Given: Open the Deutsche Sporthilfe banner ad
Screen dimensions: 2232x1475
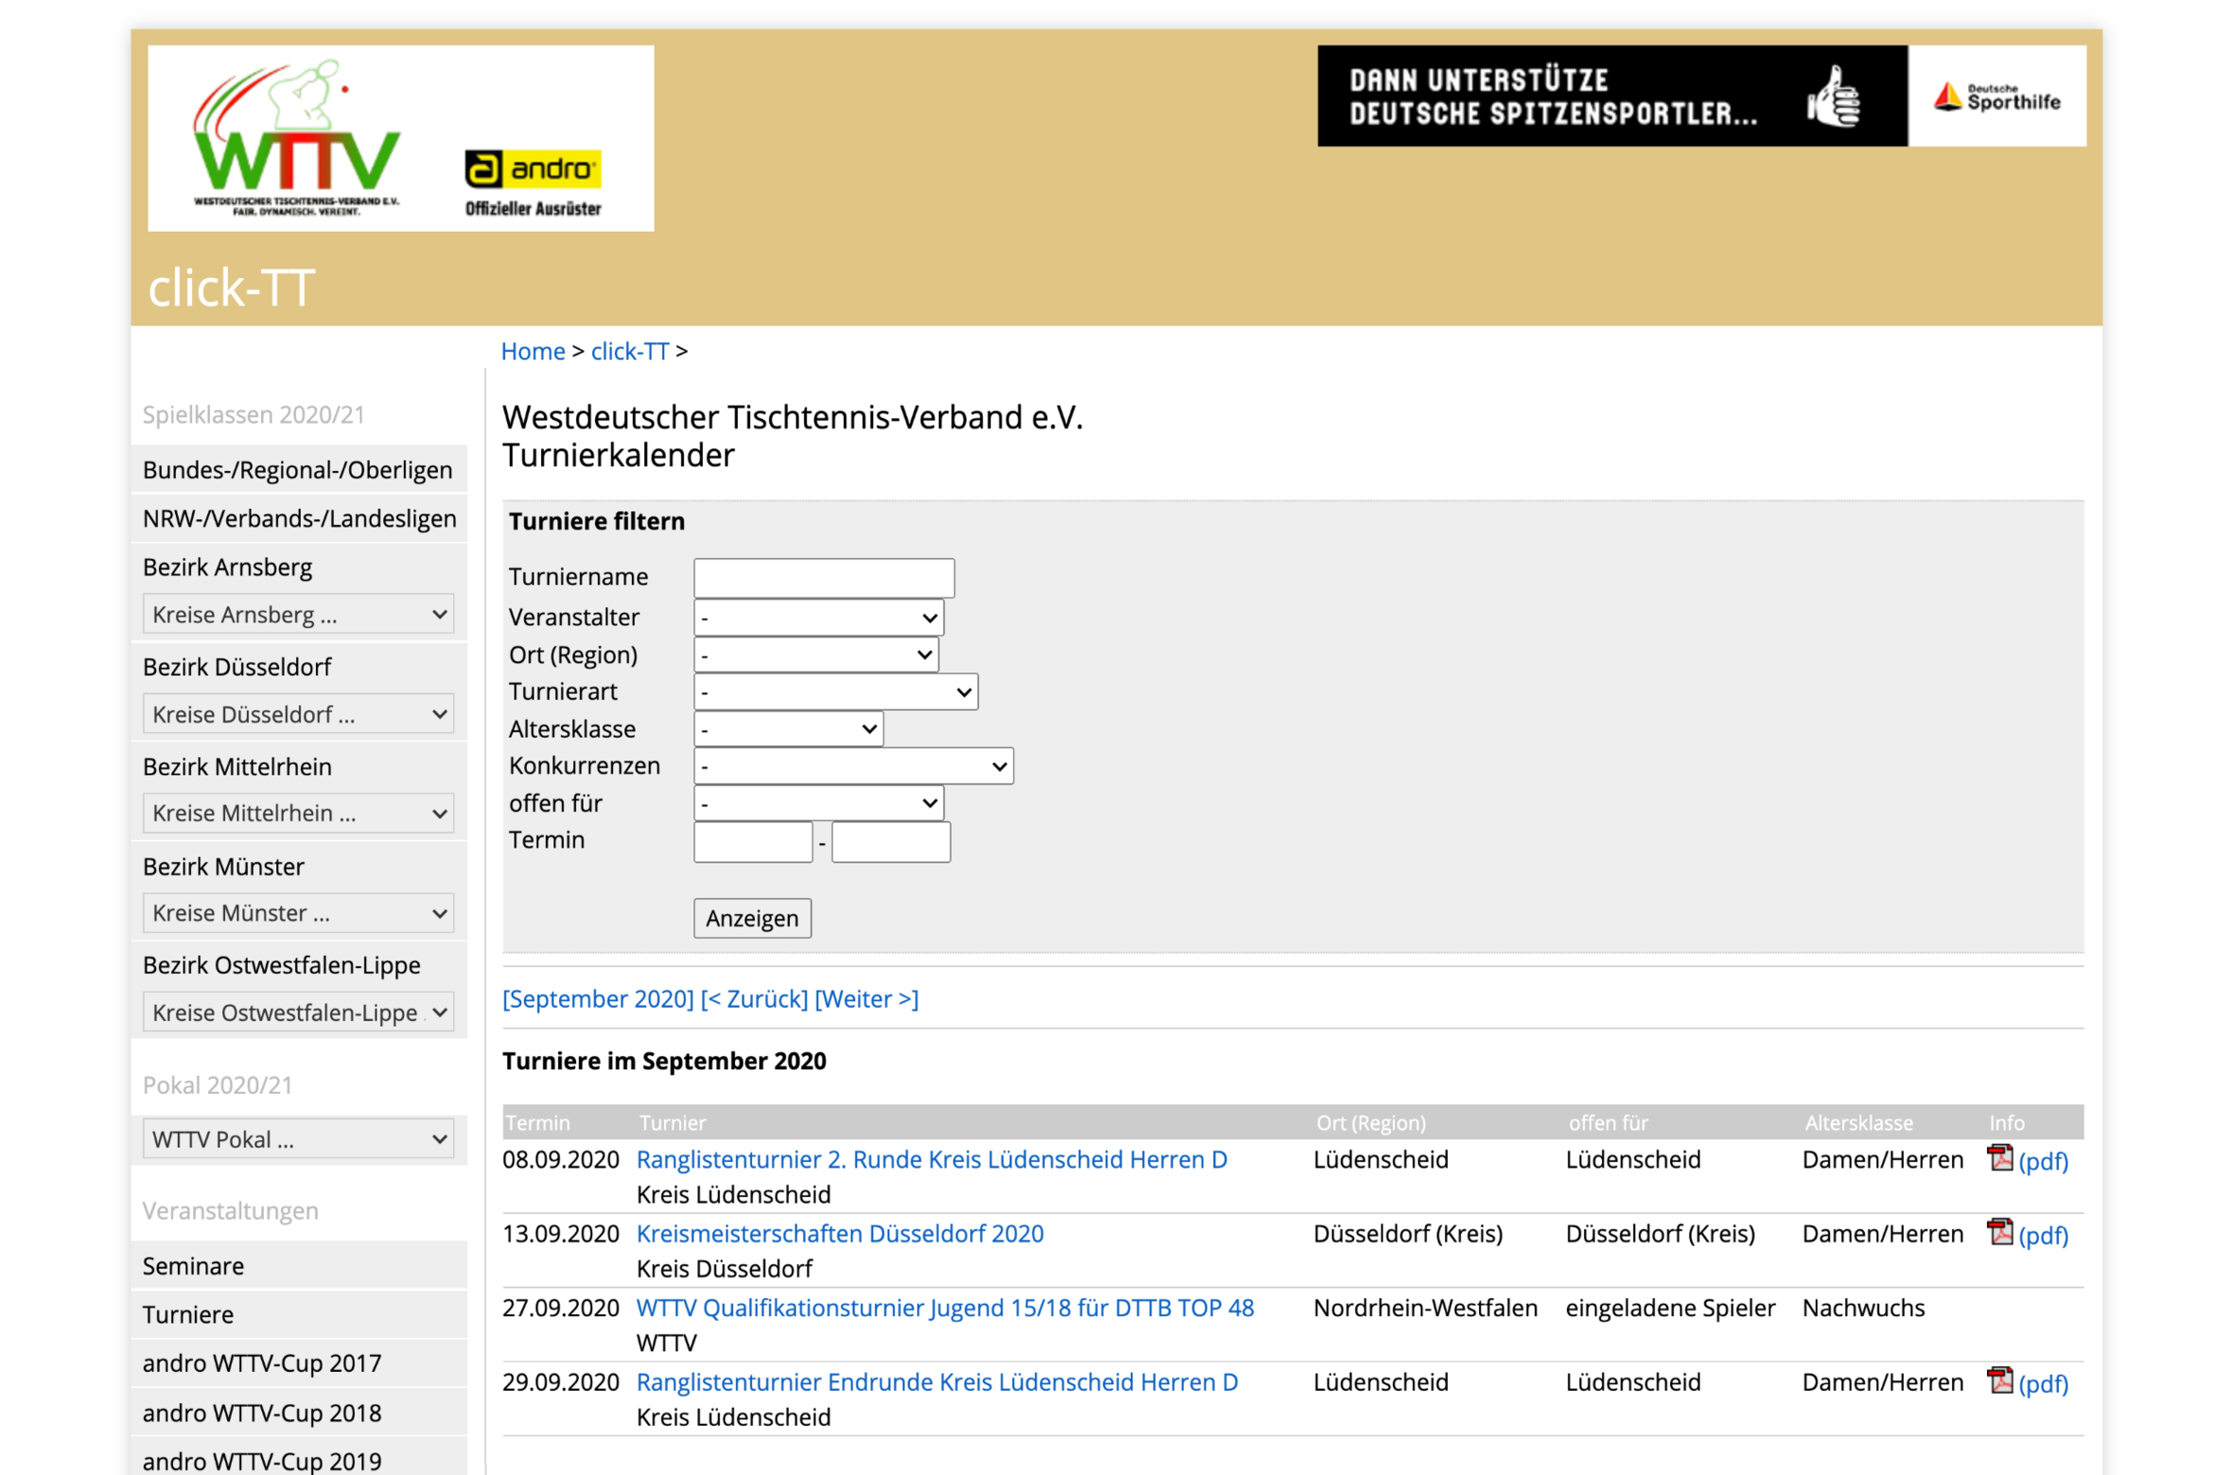Looking at the screenshot, I should coord(1700,95).
